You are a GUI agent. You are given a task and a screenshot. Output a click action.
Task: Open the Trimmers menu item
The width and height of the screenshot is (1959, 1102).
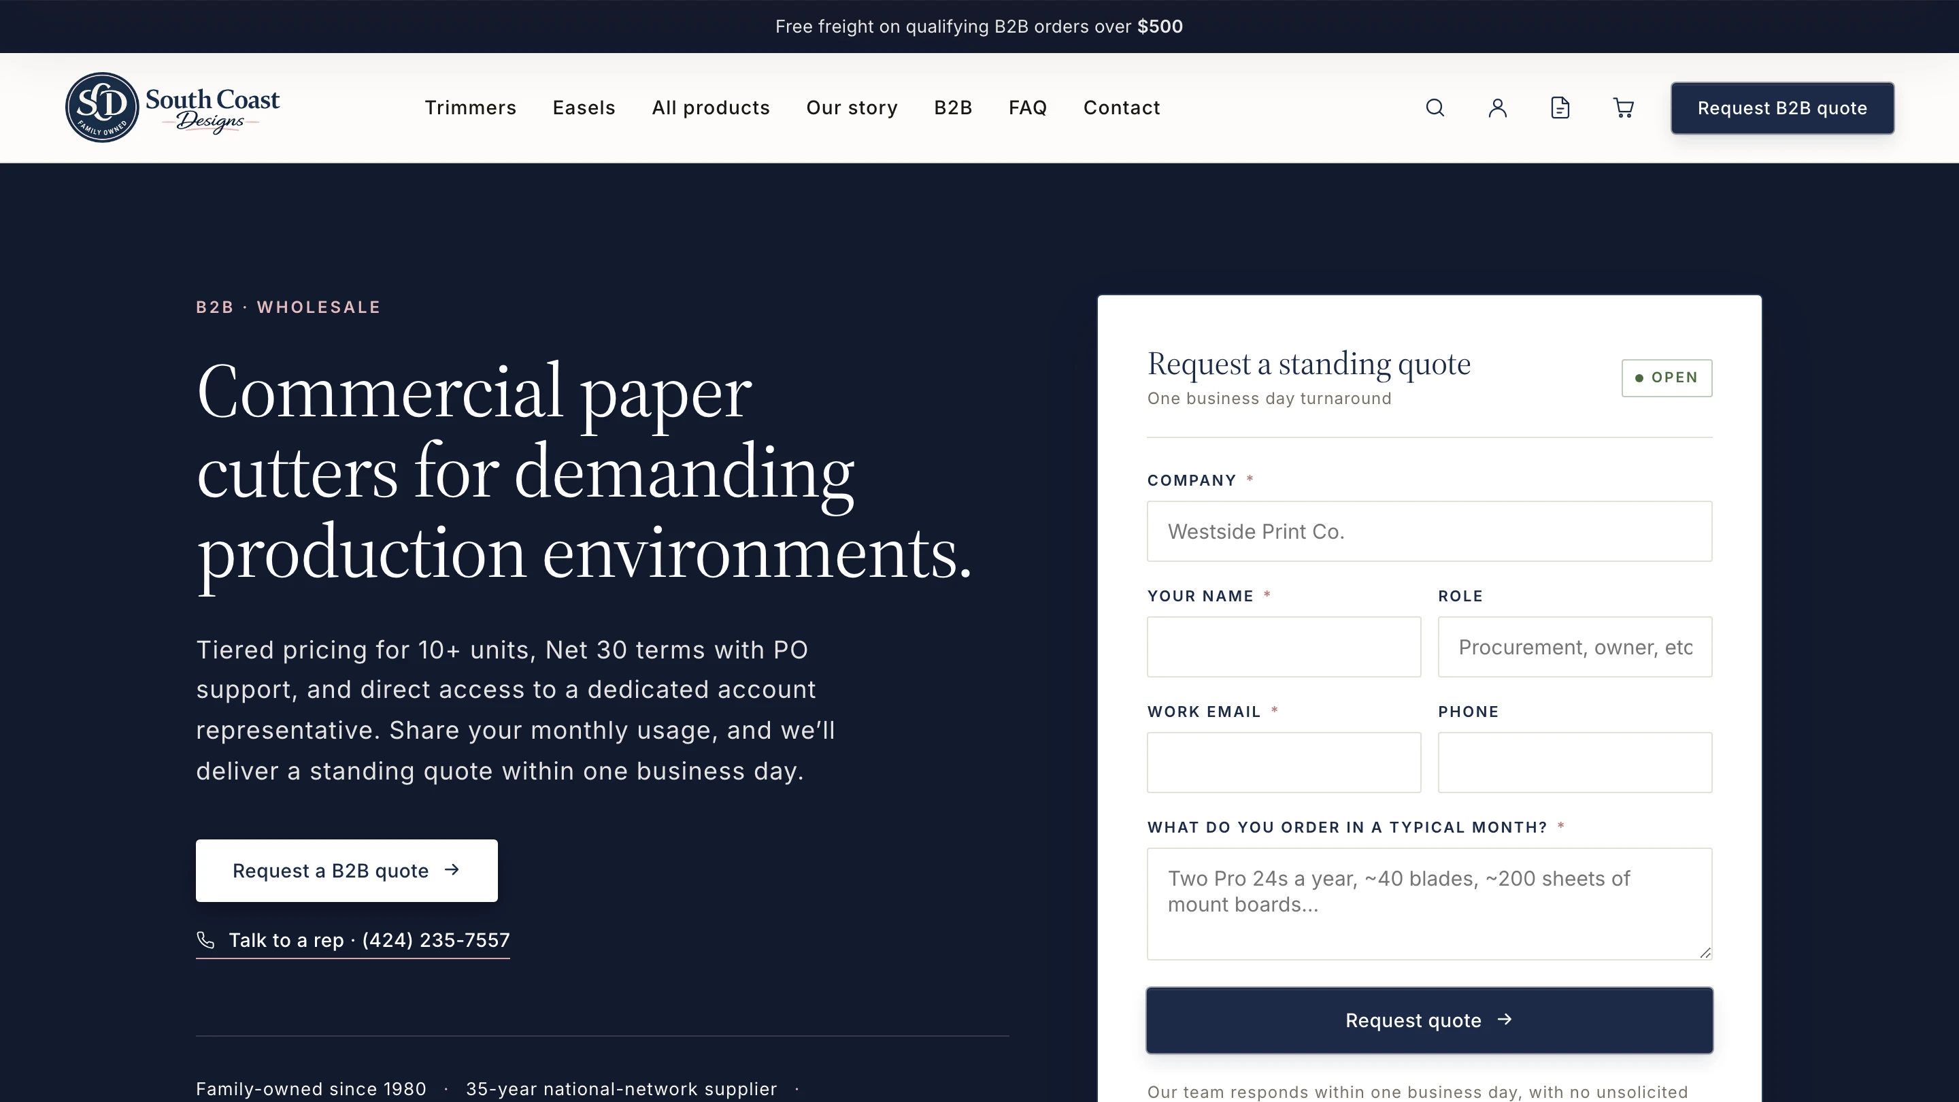click(470, 108)
